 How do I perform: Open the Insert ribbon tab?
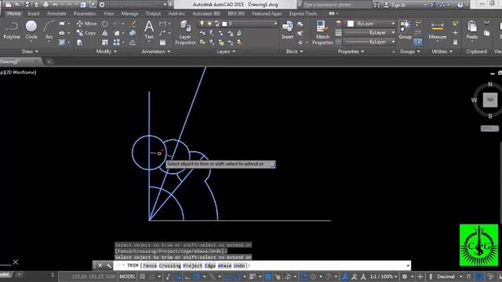tap(33, 14)
